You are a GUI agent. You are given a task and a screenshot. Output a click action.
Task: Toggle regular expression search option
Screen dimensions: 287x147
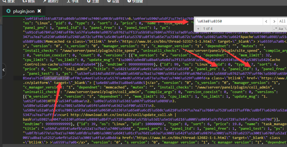click(275, 29)
